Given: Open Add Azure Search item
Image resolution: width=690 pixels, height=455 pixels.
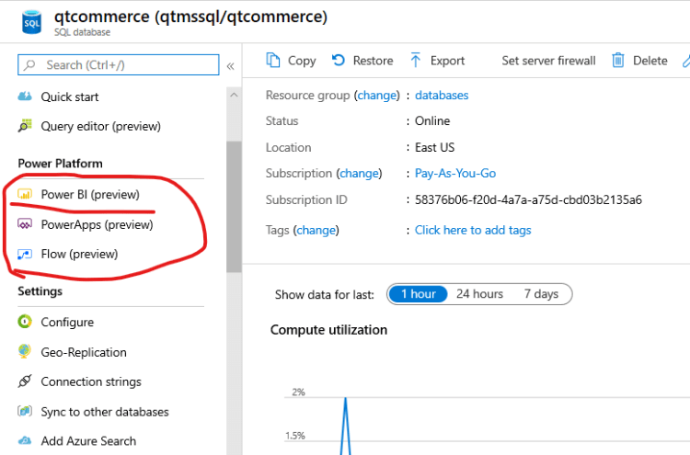Looking at the screenshot, I should (x=88, y=441).
